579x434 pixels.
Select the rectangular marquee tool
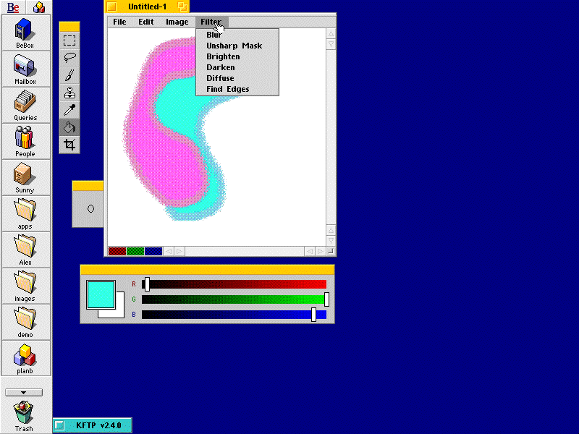pos(69,41)
